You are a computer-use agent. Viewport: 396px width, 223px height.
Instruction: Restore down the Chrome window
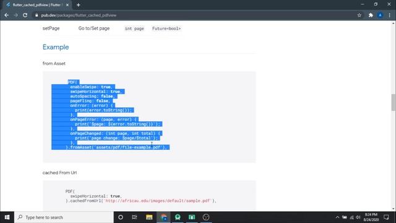[x=376, y=4]
